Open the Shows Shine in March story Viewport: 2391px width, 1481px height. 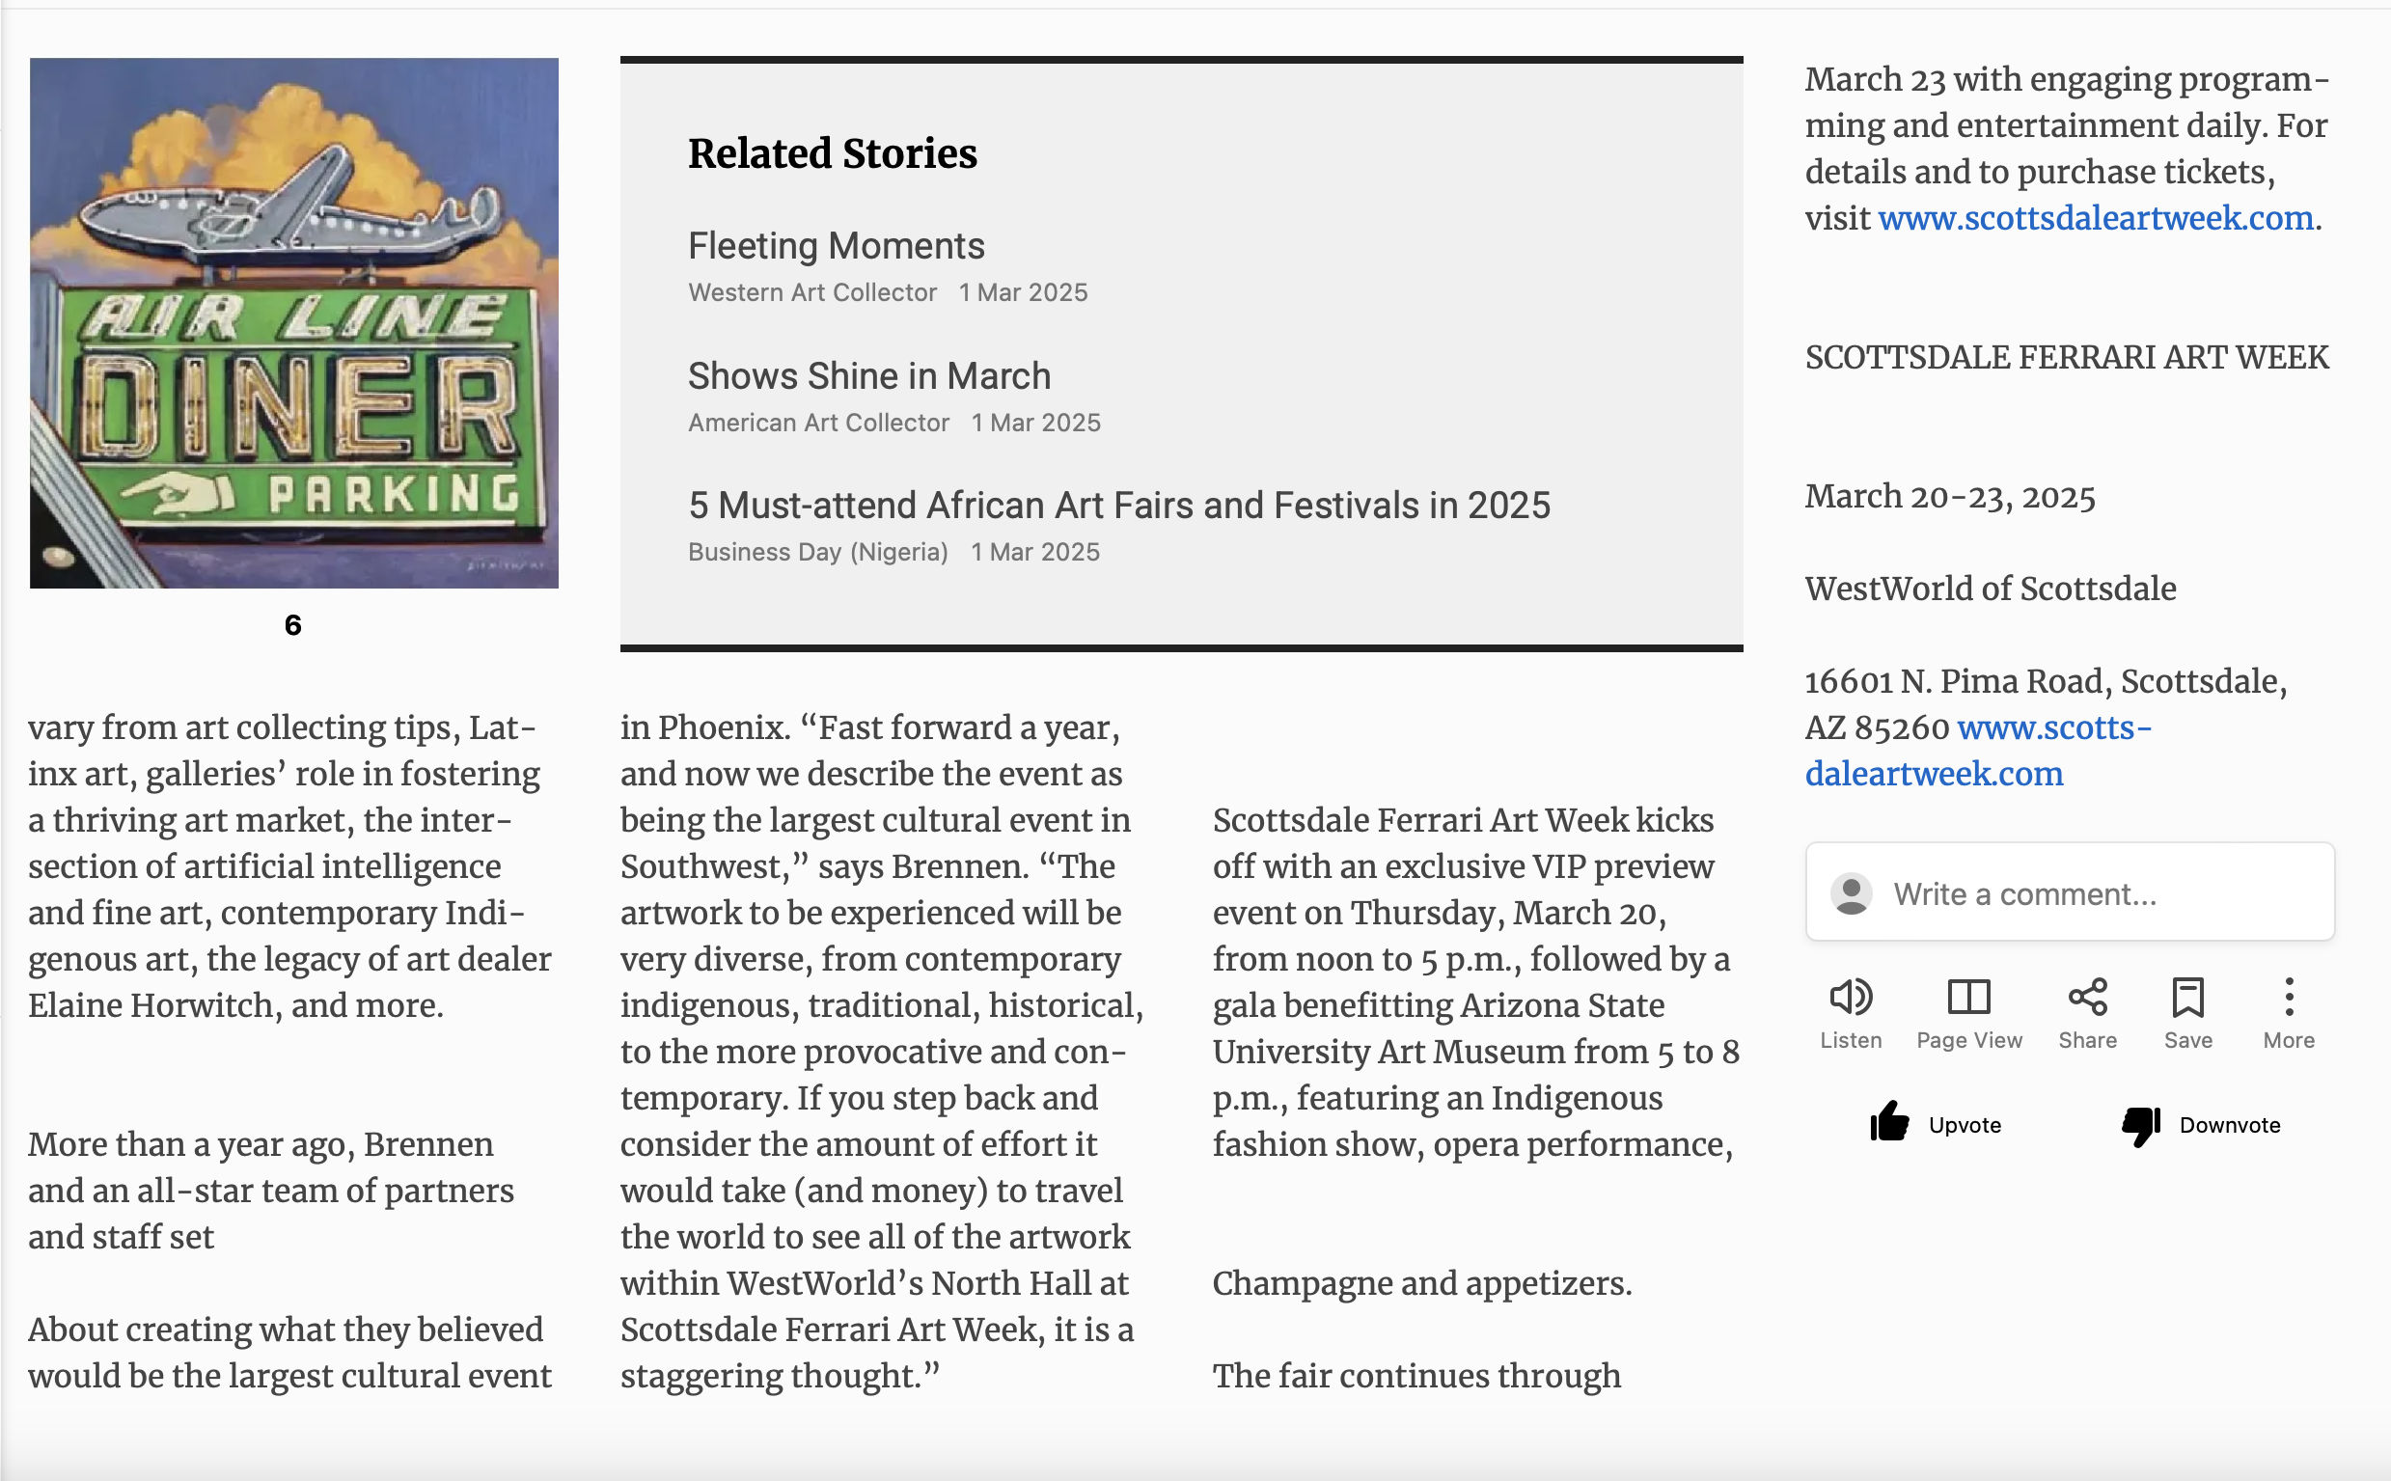point(868,376)
